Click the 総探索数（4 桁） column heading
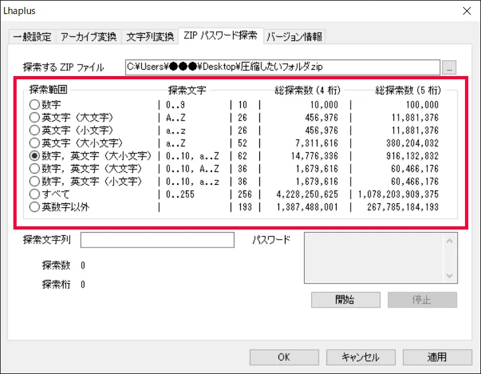The image size is (481, 374). (x=308, y=90)
